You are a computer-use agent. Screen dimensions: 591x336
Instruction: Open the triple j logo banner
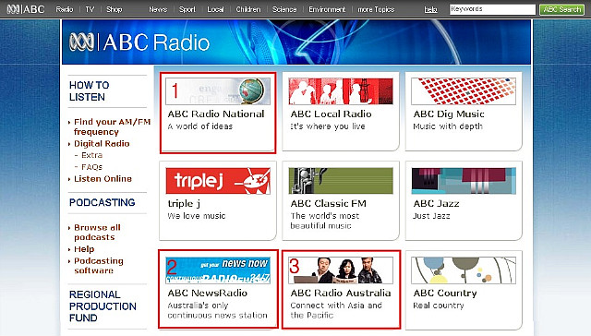click(x=218, y=181)
